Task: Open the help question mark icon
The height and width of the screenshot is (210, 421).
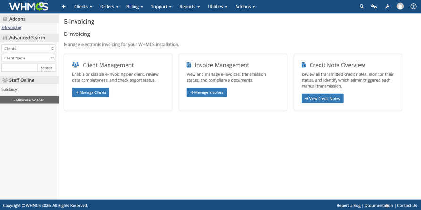Action: (x=413, y=7)
